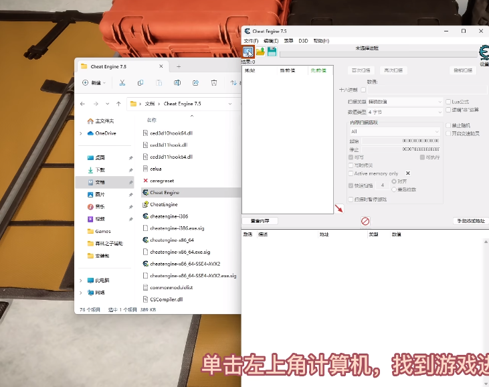Click the red arrow add-to-address-list button

click(x=339, y=208)
